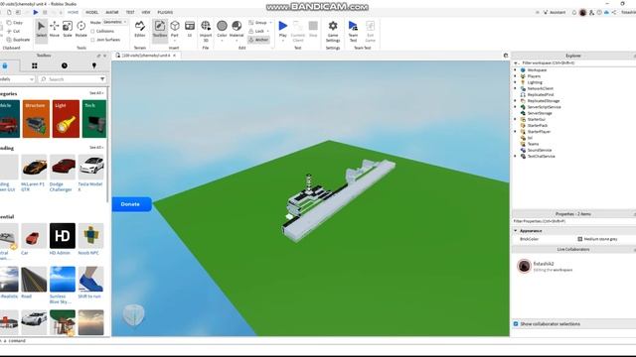Expand the Players node
Viewport: 636px width, 357px height.
pyautogui.click(x=515, y=76)
